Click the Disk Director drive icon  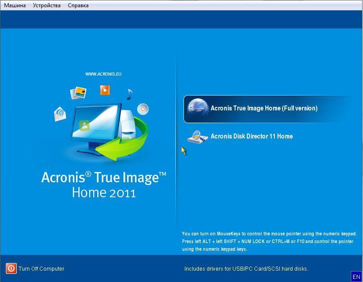tap(197, 137)
